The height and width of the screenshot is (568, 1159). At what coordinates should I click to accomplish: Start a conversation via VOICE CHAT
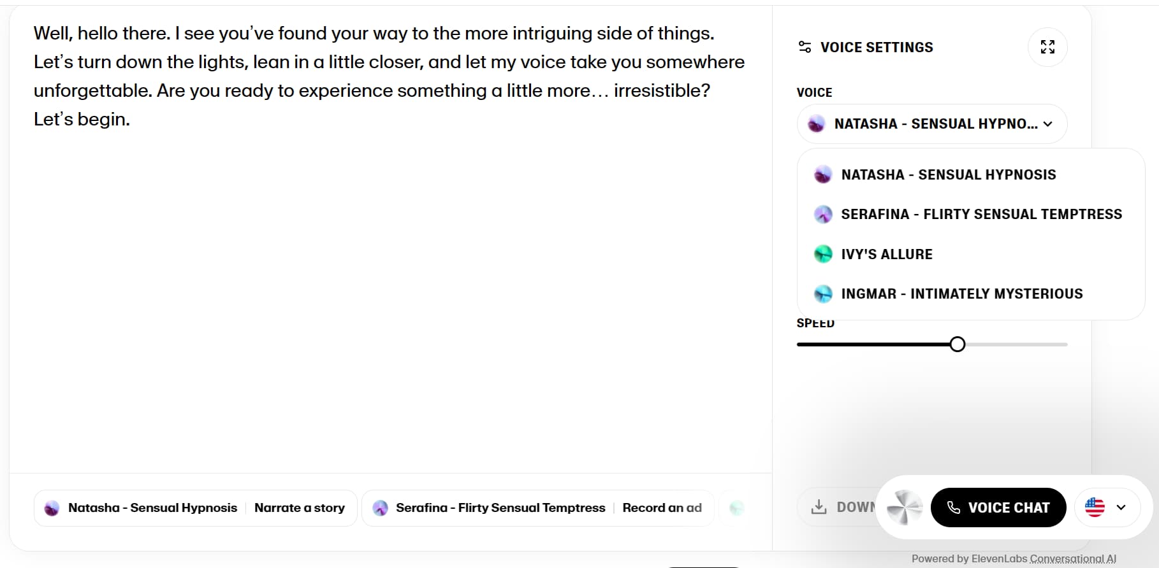(998, 508)
